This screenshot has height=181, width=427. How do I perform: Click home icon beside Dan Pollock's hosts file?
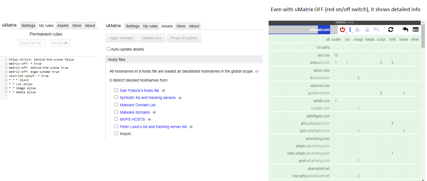[164, 90]
